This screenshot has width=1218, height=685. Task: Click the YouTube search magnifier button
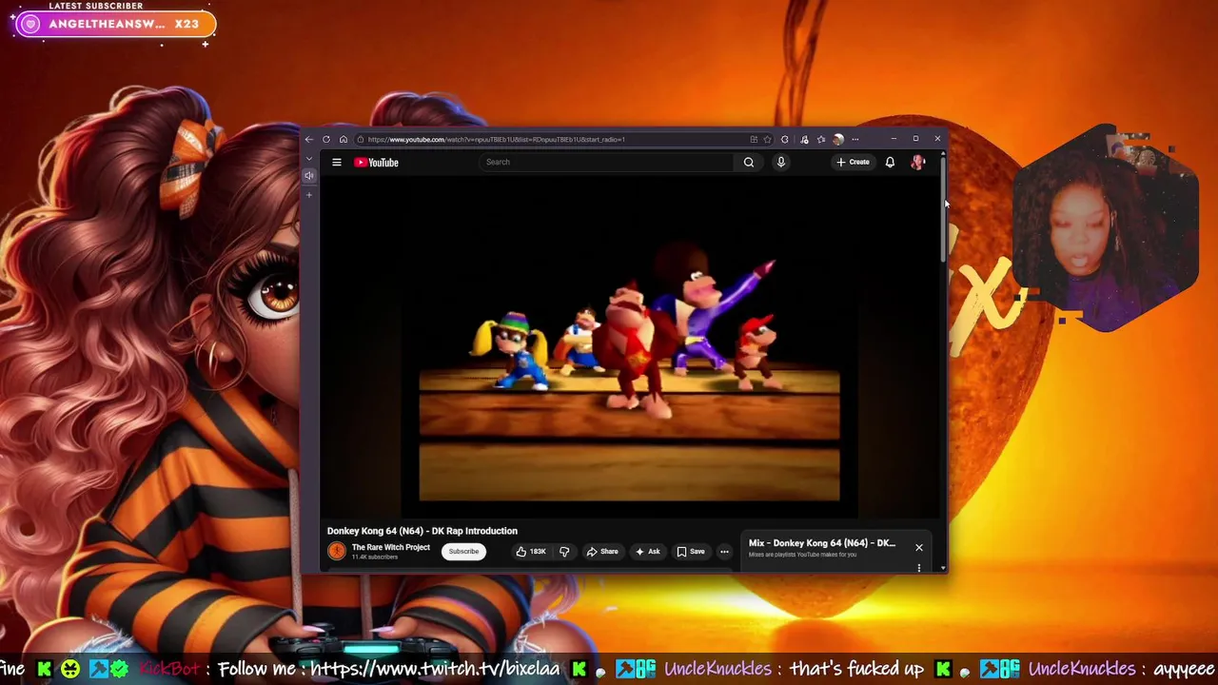click(749, 162)
